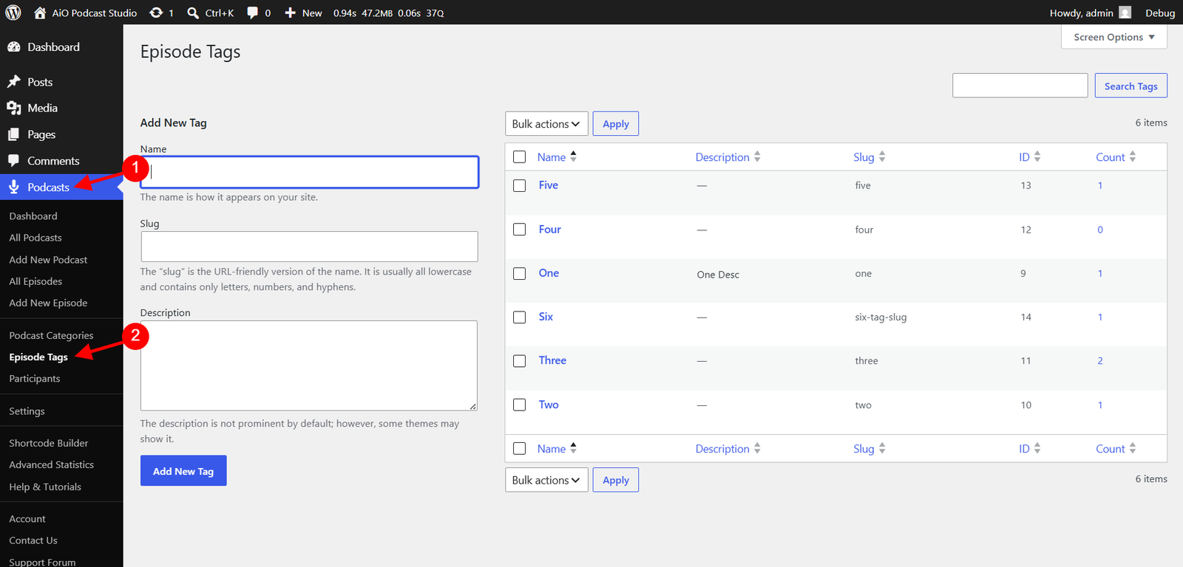Sort by ID using top header arrows
Image resolution: width=1183 pixels, height=567 pixels.
[x=1037, y=157]
